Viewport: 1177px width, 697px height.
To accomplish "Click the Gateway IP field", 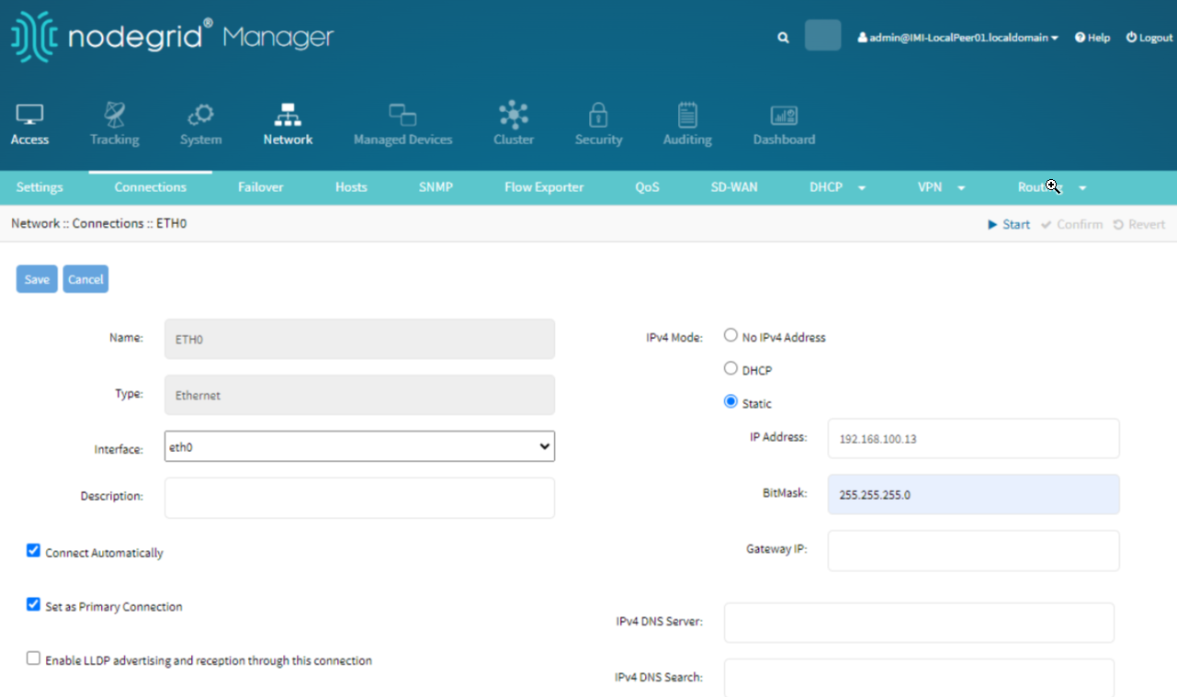I will (973, 551).
